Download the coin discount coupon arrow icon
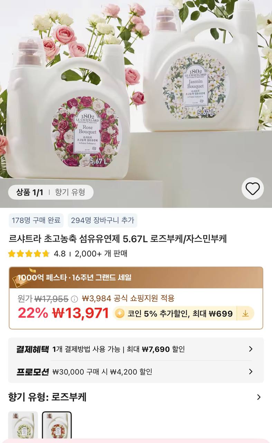 point(245,314)
